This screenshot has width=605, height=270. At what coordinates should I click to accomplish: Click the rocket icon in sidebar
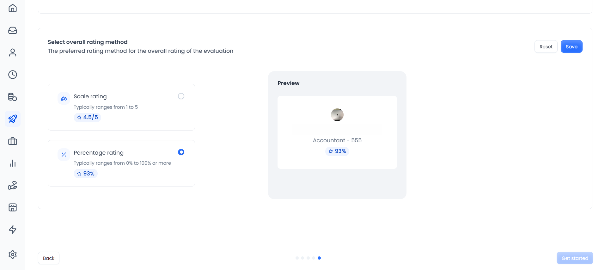pyautogui.click(x=13, y=119)
